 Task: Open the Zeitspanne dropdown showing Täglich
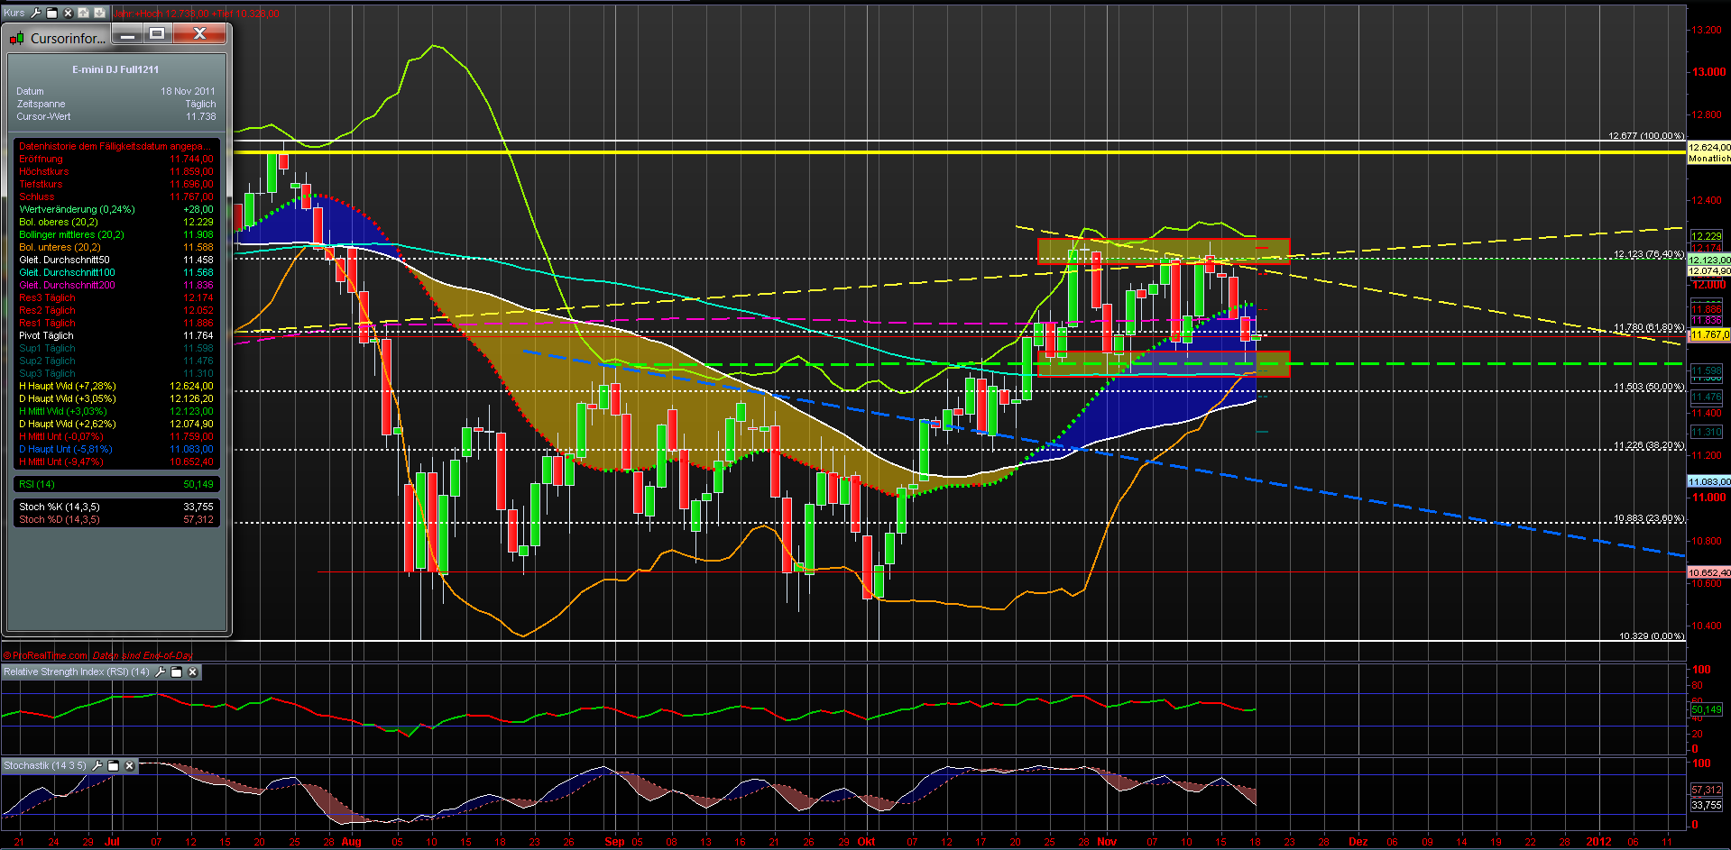[x=200, y=104]
